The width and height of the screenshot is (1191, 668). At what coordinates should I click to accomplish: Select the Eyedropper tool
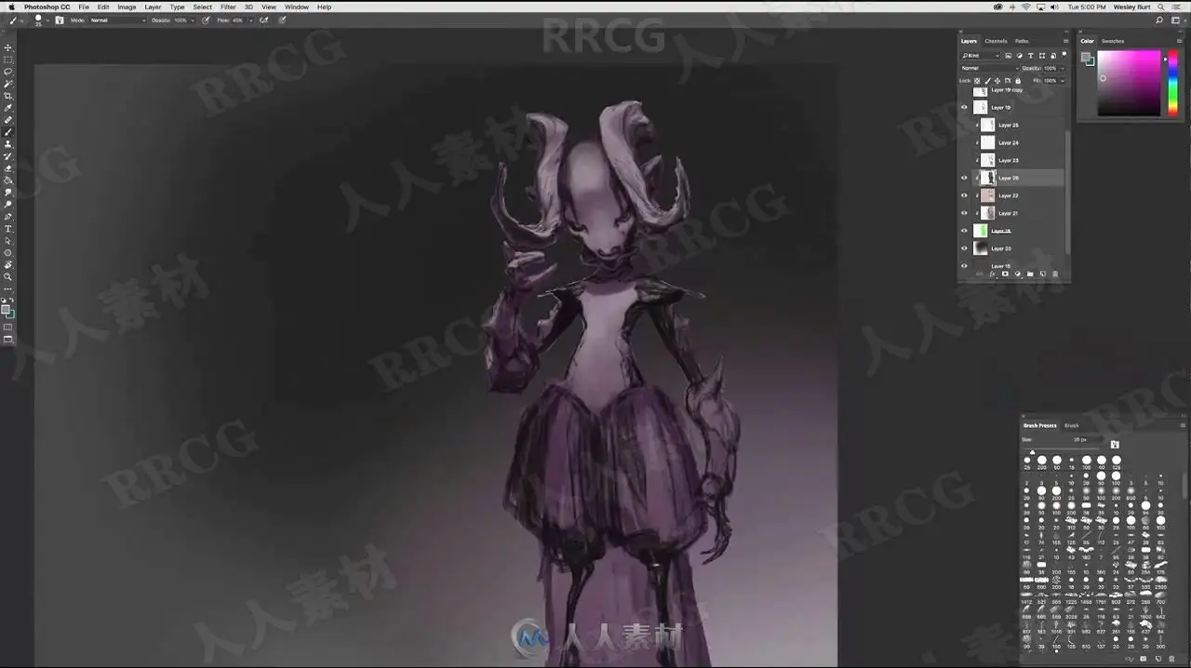[x=8, y=107]
